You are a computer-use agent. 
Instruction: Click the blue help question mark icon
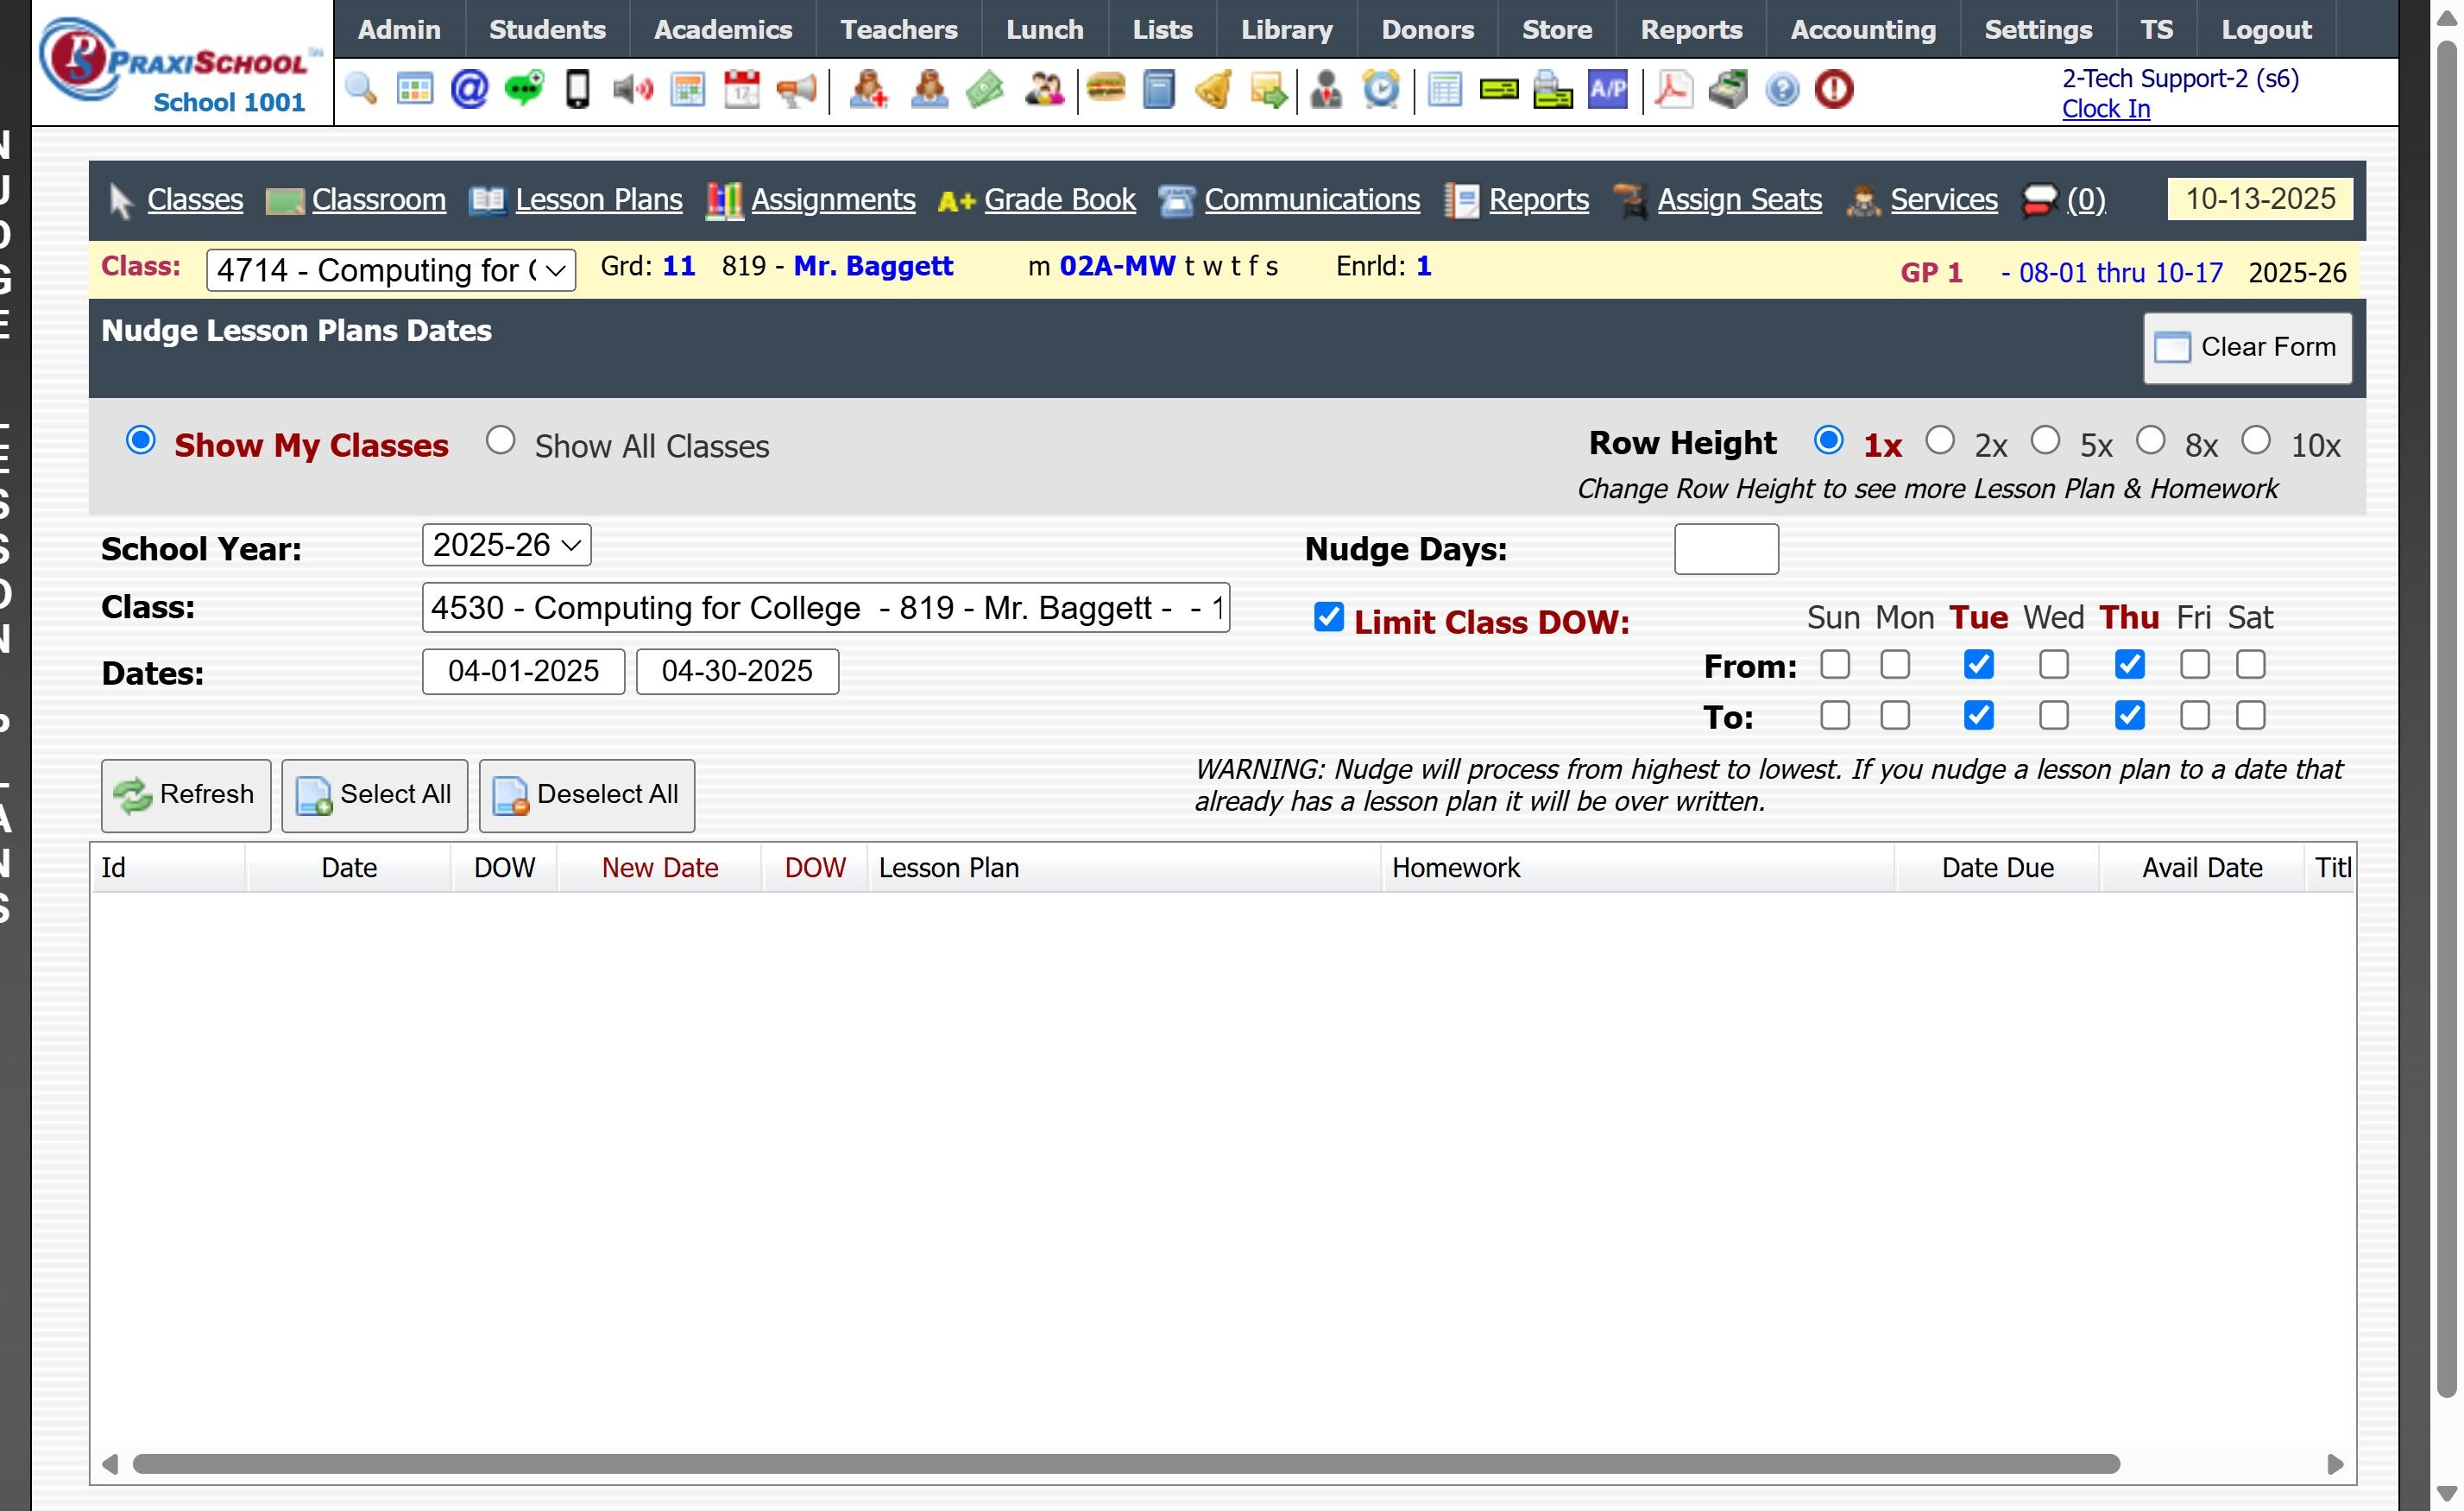1782,90
